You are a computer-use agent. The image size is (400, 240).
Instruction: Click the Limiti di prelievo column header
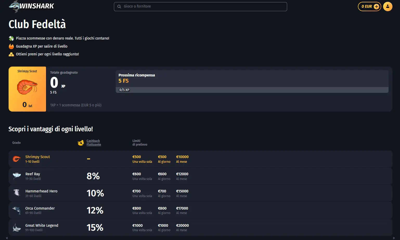click(140, 143)
